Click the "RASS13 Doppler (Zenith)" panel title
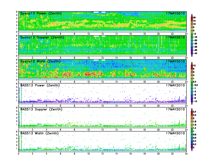This screenshot has height=165, width=214. [x=41, y=109]
